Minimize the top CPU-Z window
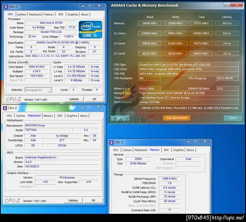246x222 pixels. [83, 6]
